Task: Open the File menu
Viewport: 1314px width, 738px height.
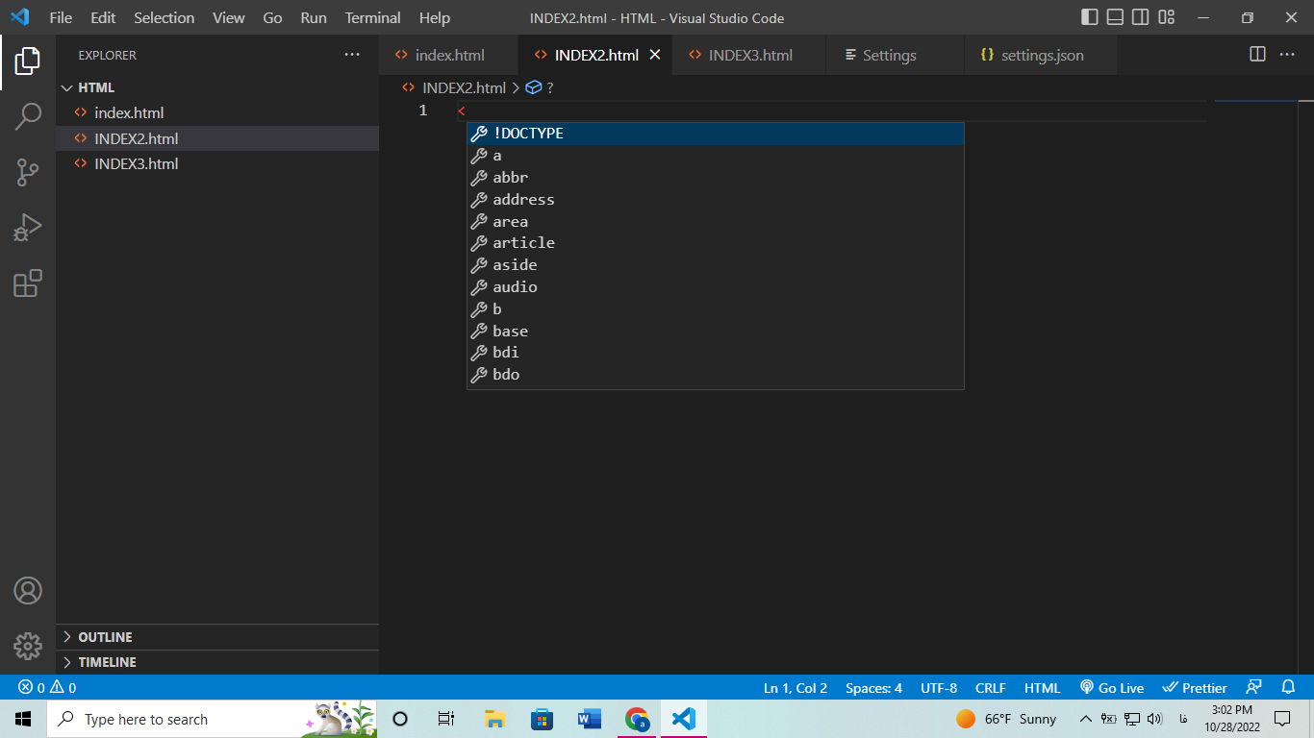Action: [61, 18]
